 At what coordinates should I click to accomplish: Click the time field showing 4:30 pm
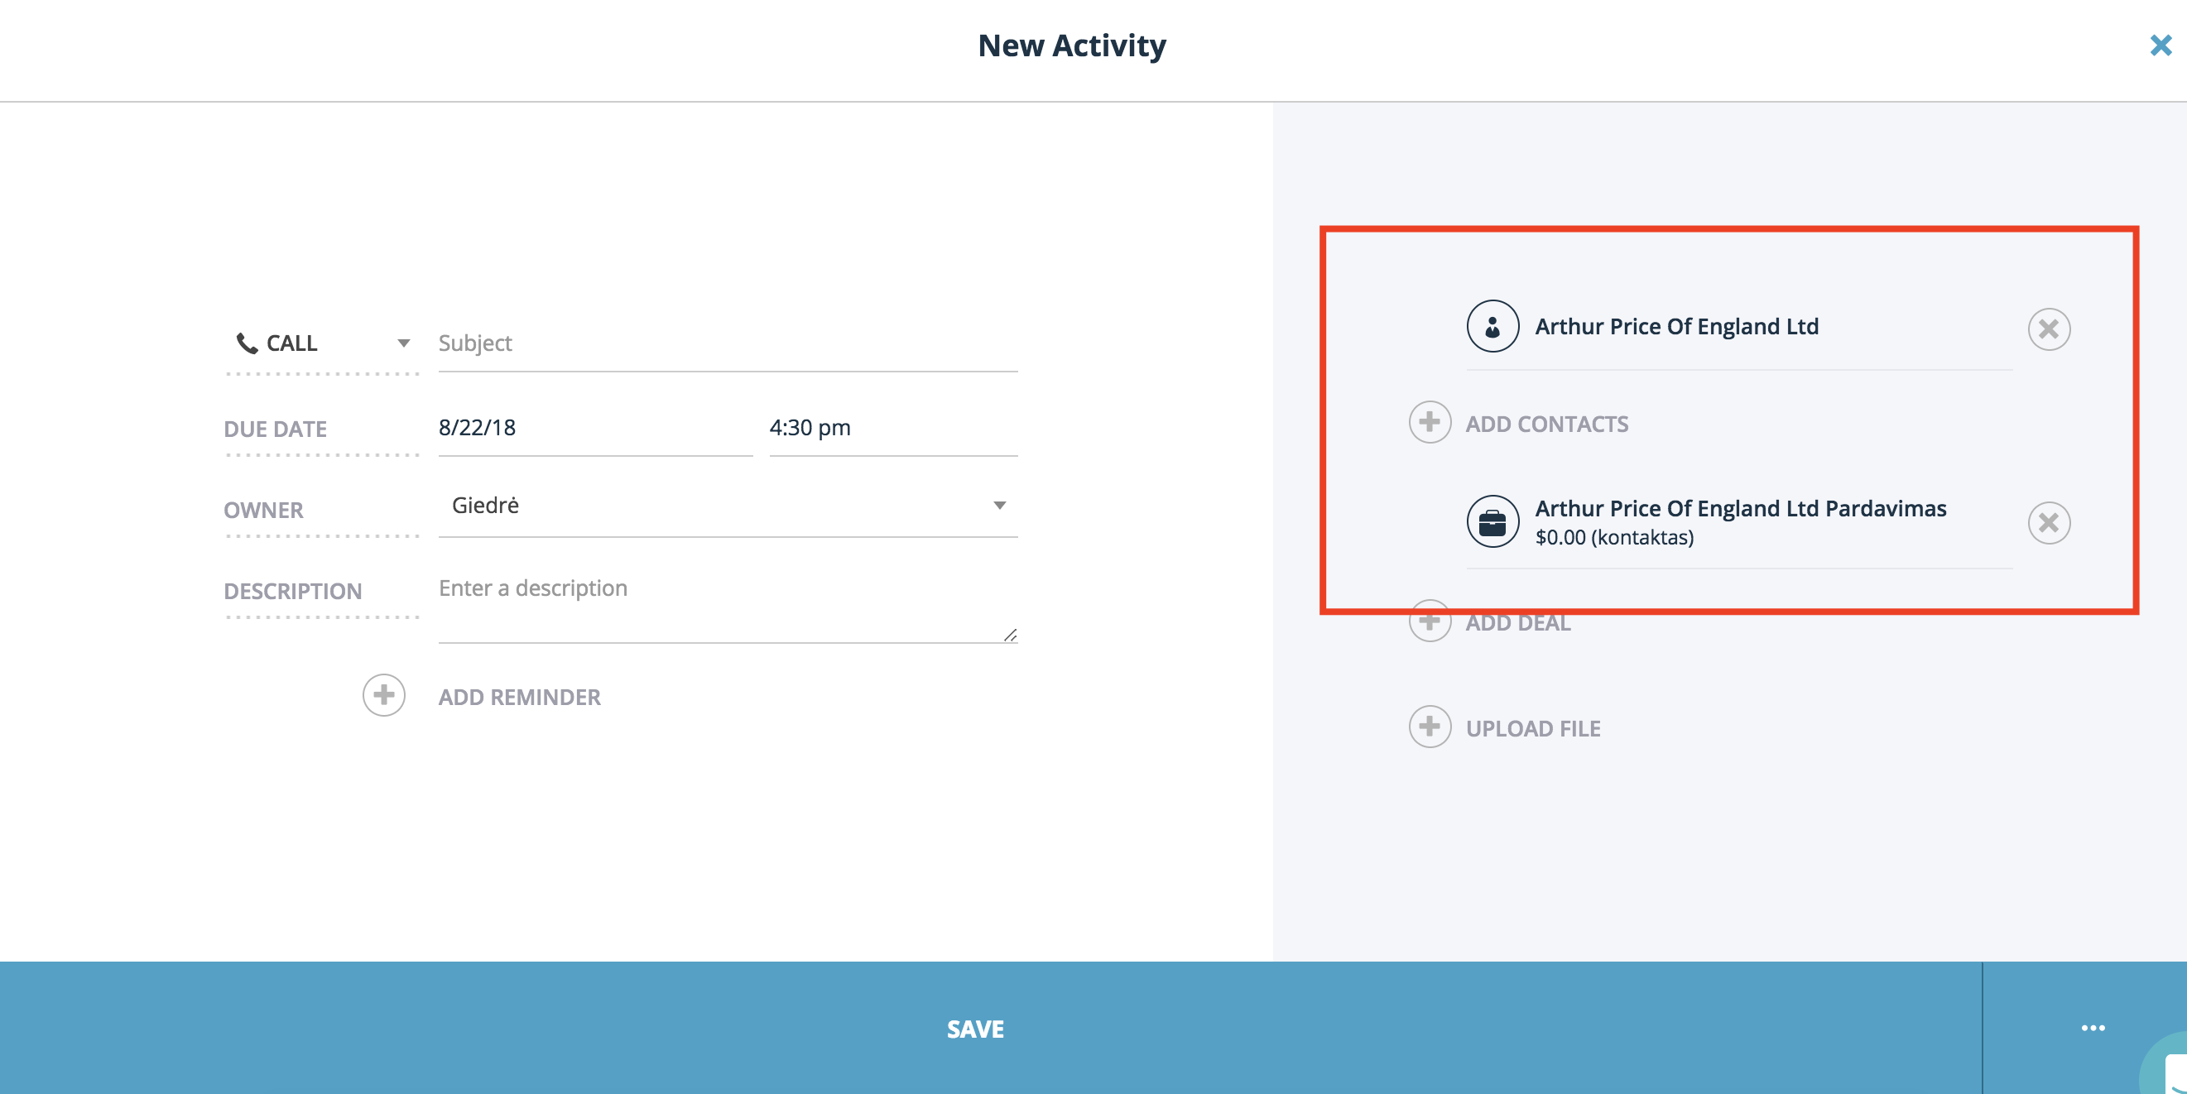893,427
